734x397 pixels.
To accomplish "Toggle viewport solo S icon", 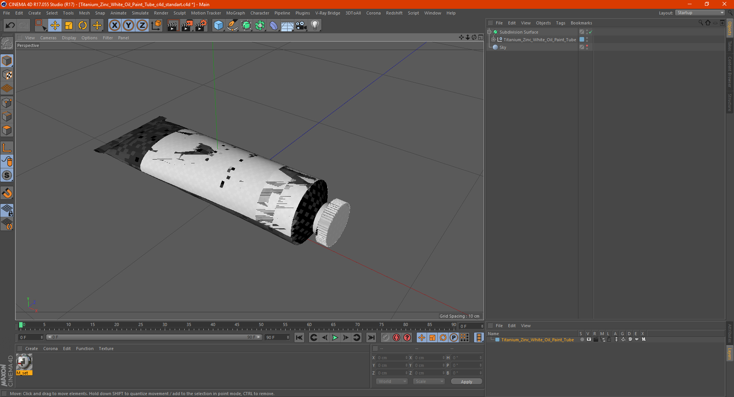I will (x=7, y=175).
